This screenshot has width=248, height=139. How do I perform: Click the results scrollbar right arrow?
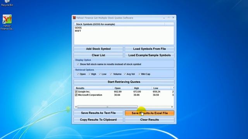[172, 107]
